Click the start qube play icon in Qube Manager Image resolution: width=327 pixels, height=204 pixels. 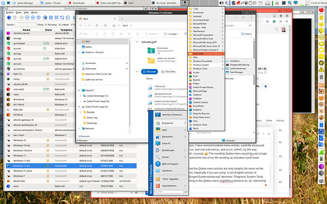21,18
